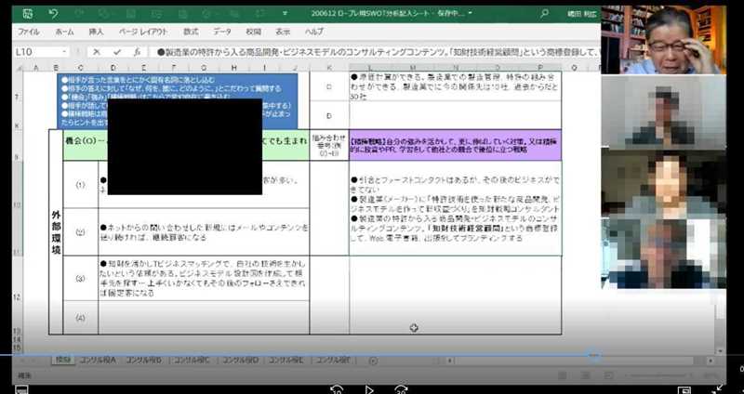This screenshot has width=744, height=394.
Task: Open the データ ribbon tab
Action: [x=222, y=32]
